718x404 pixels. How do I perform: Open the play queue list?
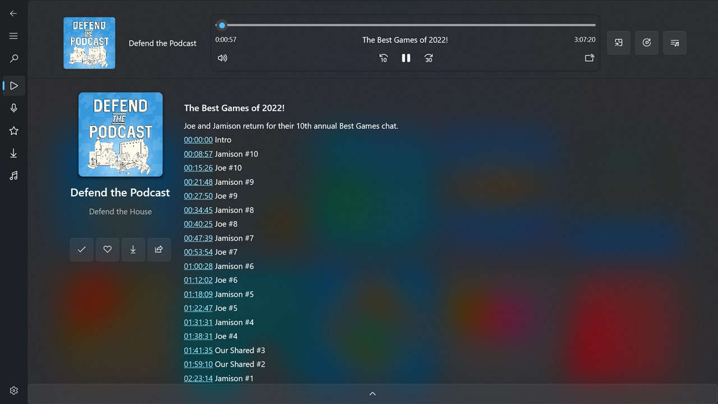675,43
